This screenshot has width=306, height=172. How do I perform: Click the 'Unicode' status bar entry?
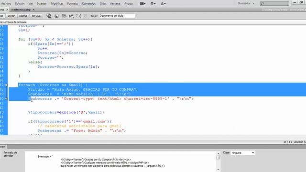[300, 142]
